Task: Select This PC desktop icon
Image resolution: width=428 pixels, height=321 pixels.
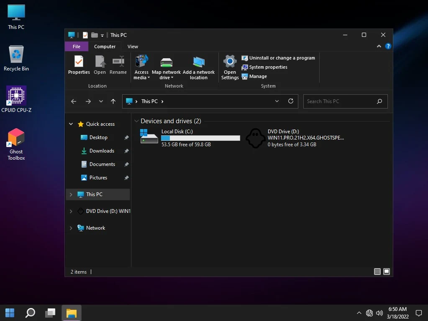Action: coord(16,17)
